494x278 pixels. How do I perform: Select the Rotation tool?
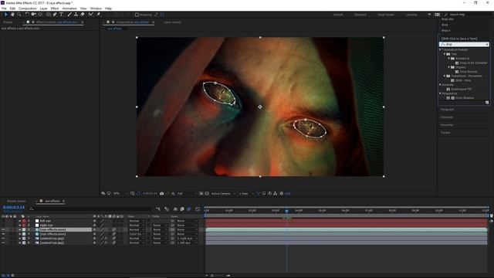click(27, 15)
